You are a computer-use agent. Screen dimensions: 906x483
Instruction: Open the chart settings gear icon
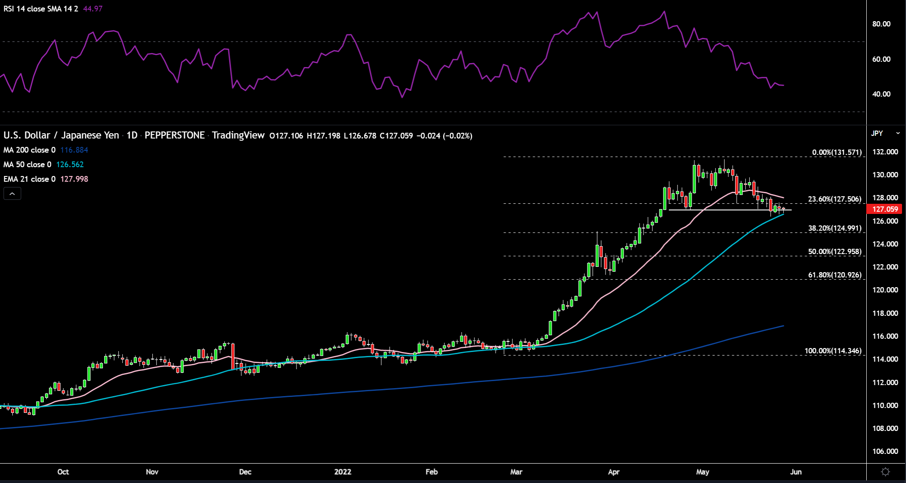(885, 472)
